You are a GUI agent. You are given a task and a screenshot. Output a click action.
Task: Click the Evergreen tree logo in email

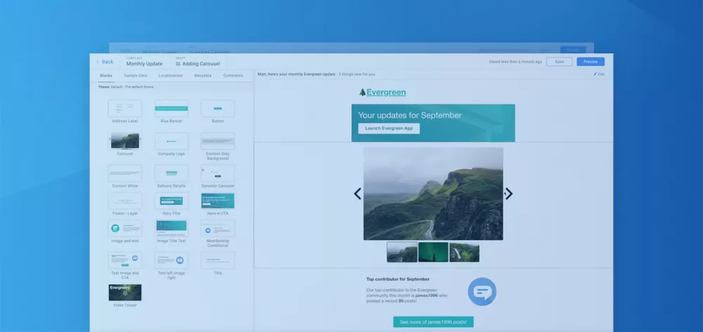pyautogui.click(x=362, y=92)
